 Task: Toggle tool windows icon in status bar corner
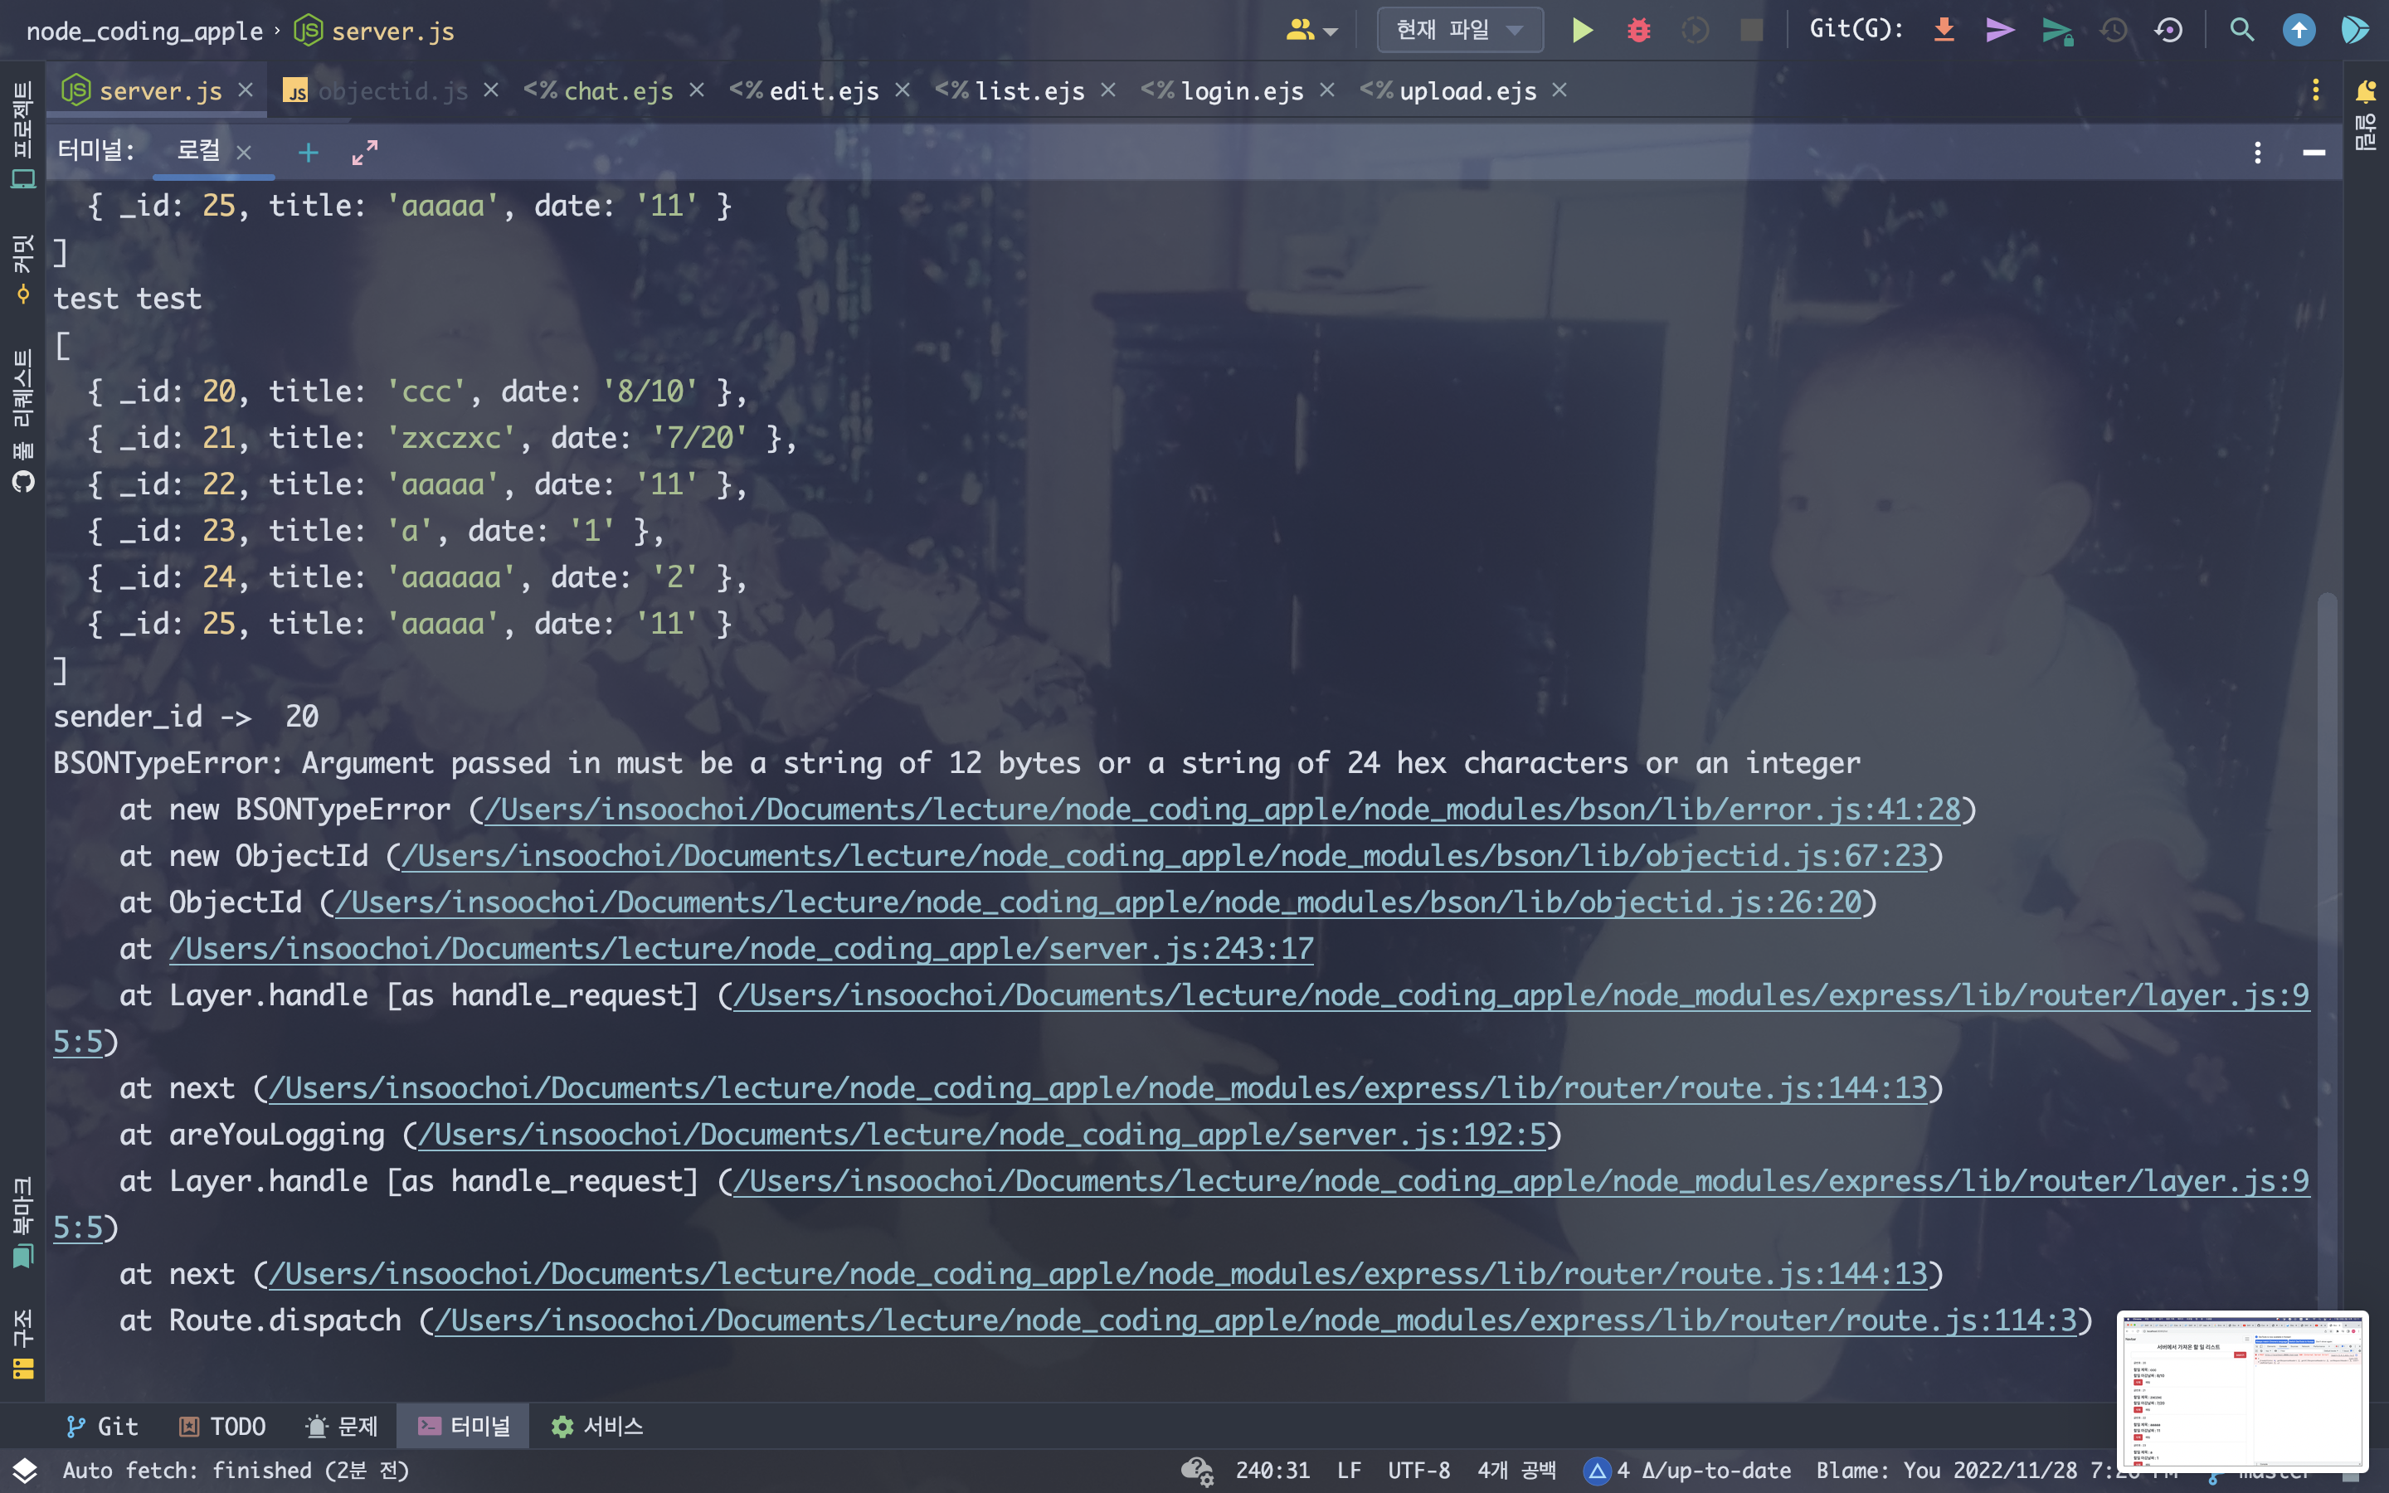[25, 1471]
